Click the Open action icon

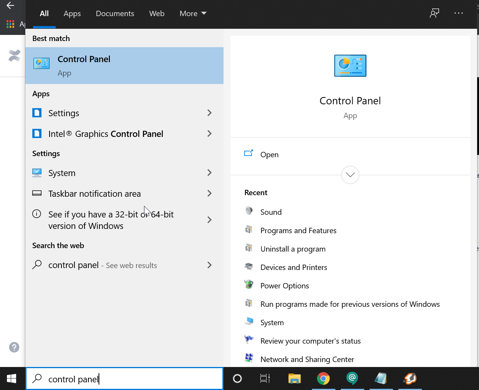(249, 153)
